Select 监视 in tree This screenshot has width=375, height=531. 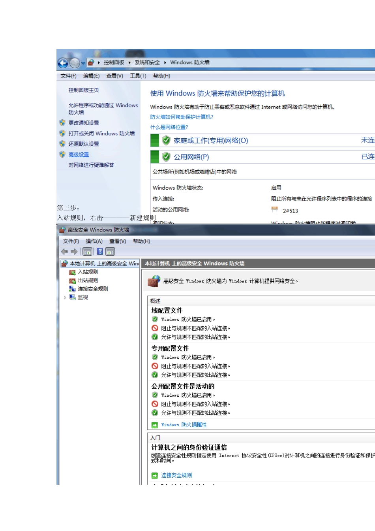(83, 297)
